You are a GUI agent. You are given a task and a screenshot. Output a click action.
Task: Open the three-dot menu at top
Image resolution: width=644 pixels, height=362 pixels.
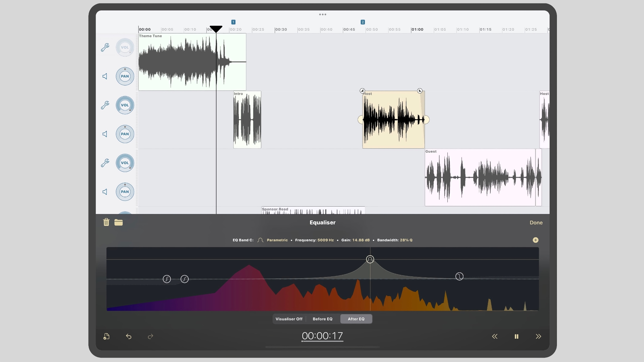coord(322,14)
